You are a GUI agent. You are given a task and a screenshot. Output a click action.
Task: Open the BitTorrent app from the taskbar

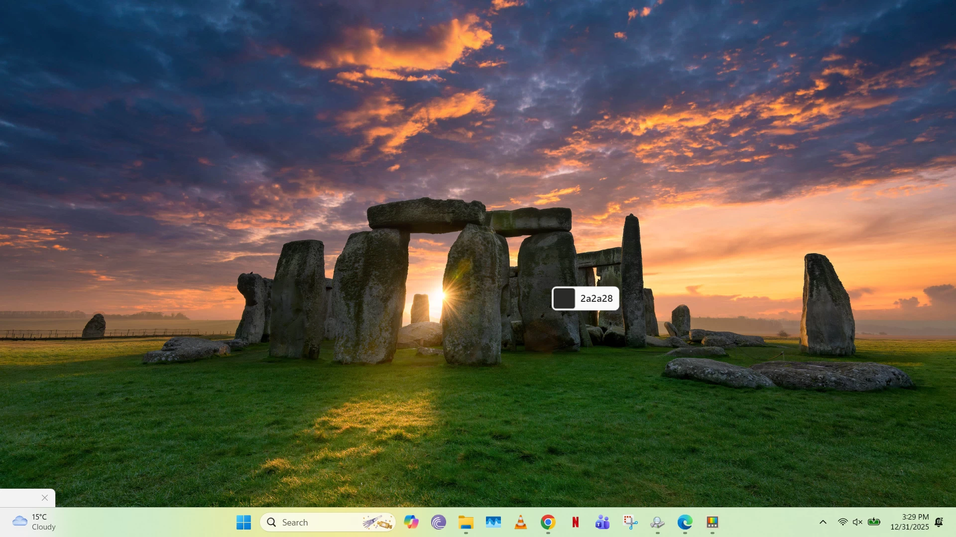point(439,522)
